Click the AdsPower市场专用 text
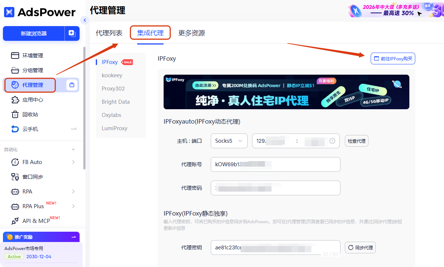 coord(24,248)
